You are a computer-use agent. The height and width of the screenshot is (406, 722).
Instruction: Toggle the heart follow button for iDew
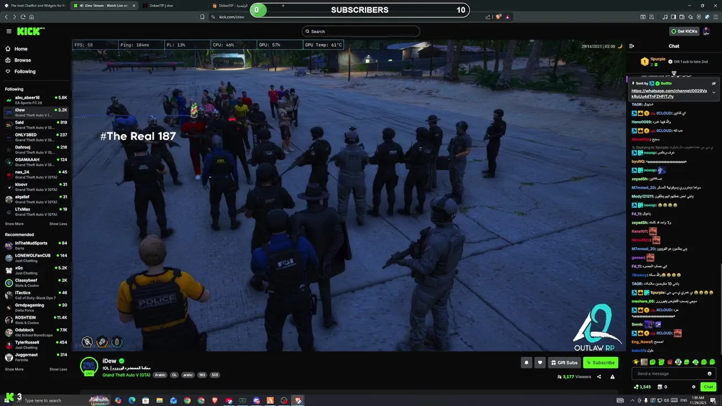540,363
